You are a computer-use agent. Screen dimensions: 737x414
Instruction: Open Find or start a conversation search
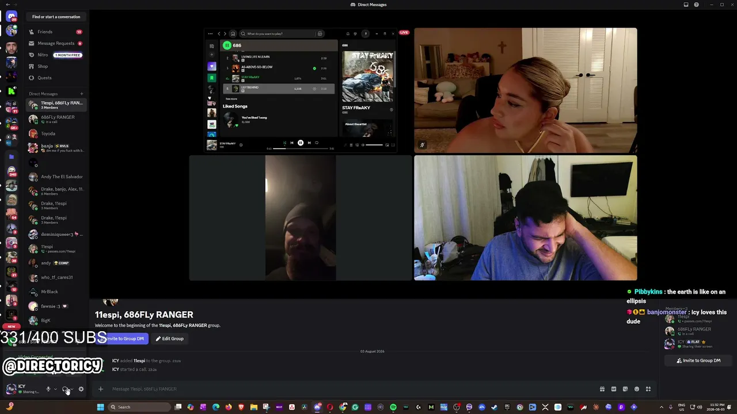point(56,17)
